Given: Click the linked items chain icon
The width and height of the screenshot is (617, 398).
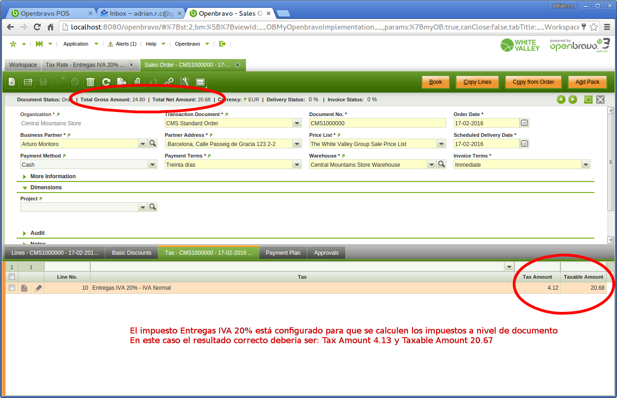Looking at the screenshot, I should point(169,82).
